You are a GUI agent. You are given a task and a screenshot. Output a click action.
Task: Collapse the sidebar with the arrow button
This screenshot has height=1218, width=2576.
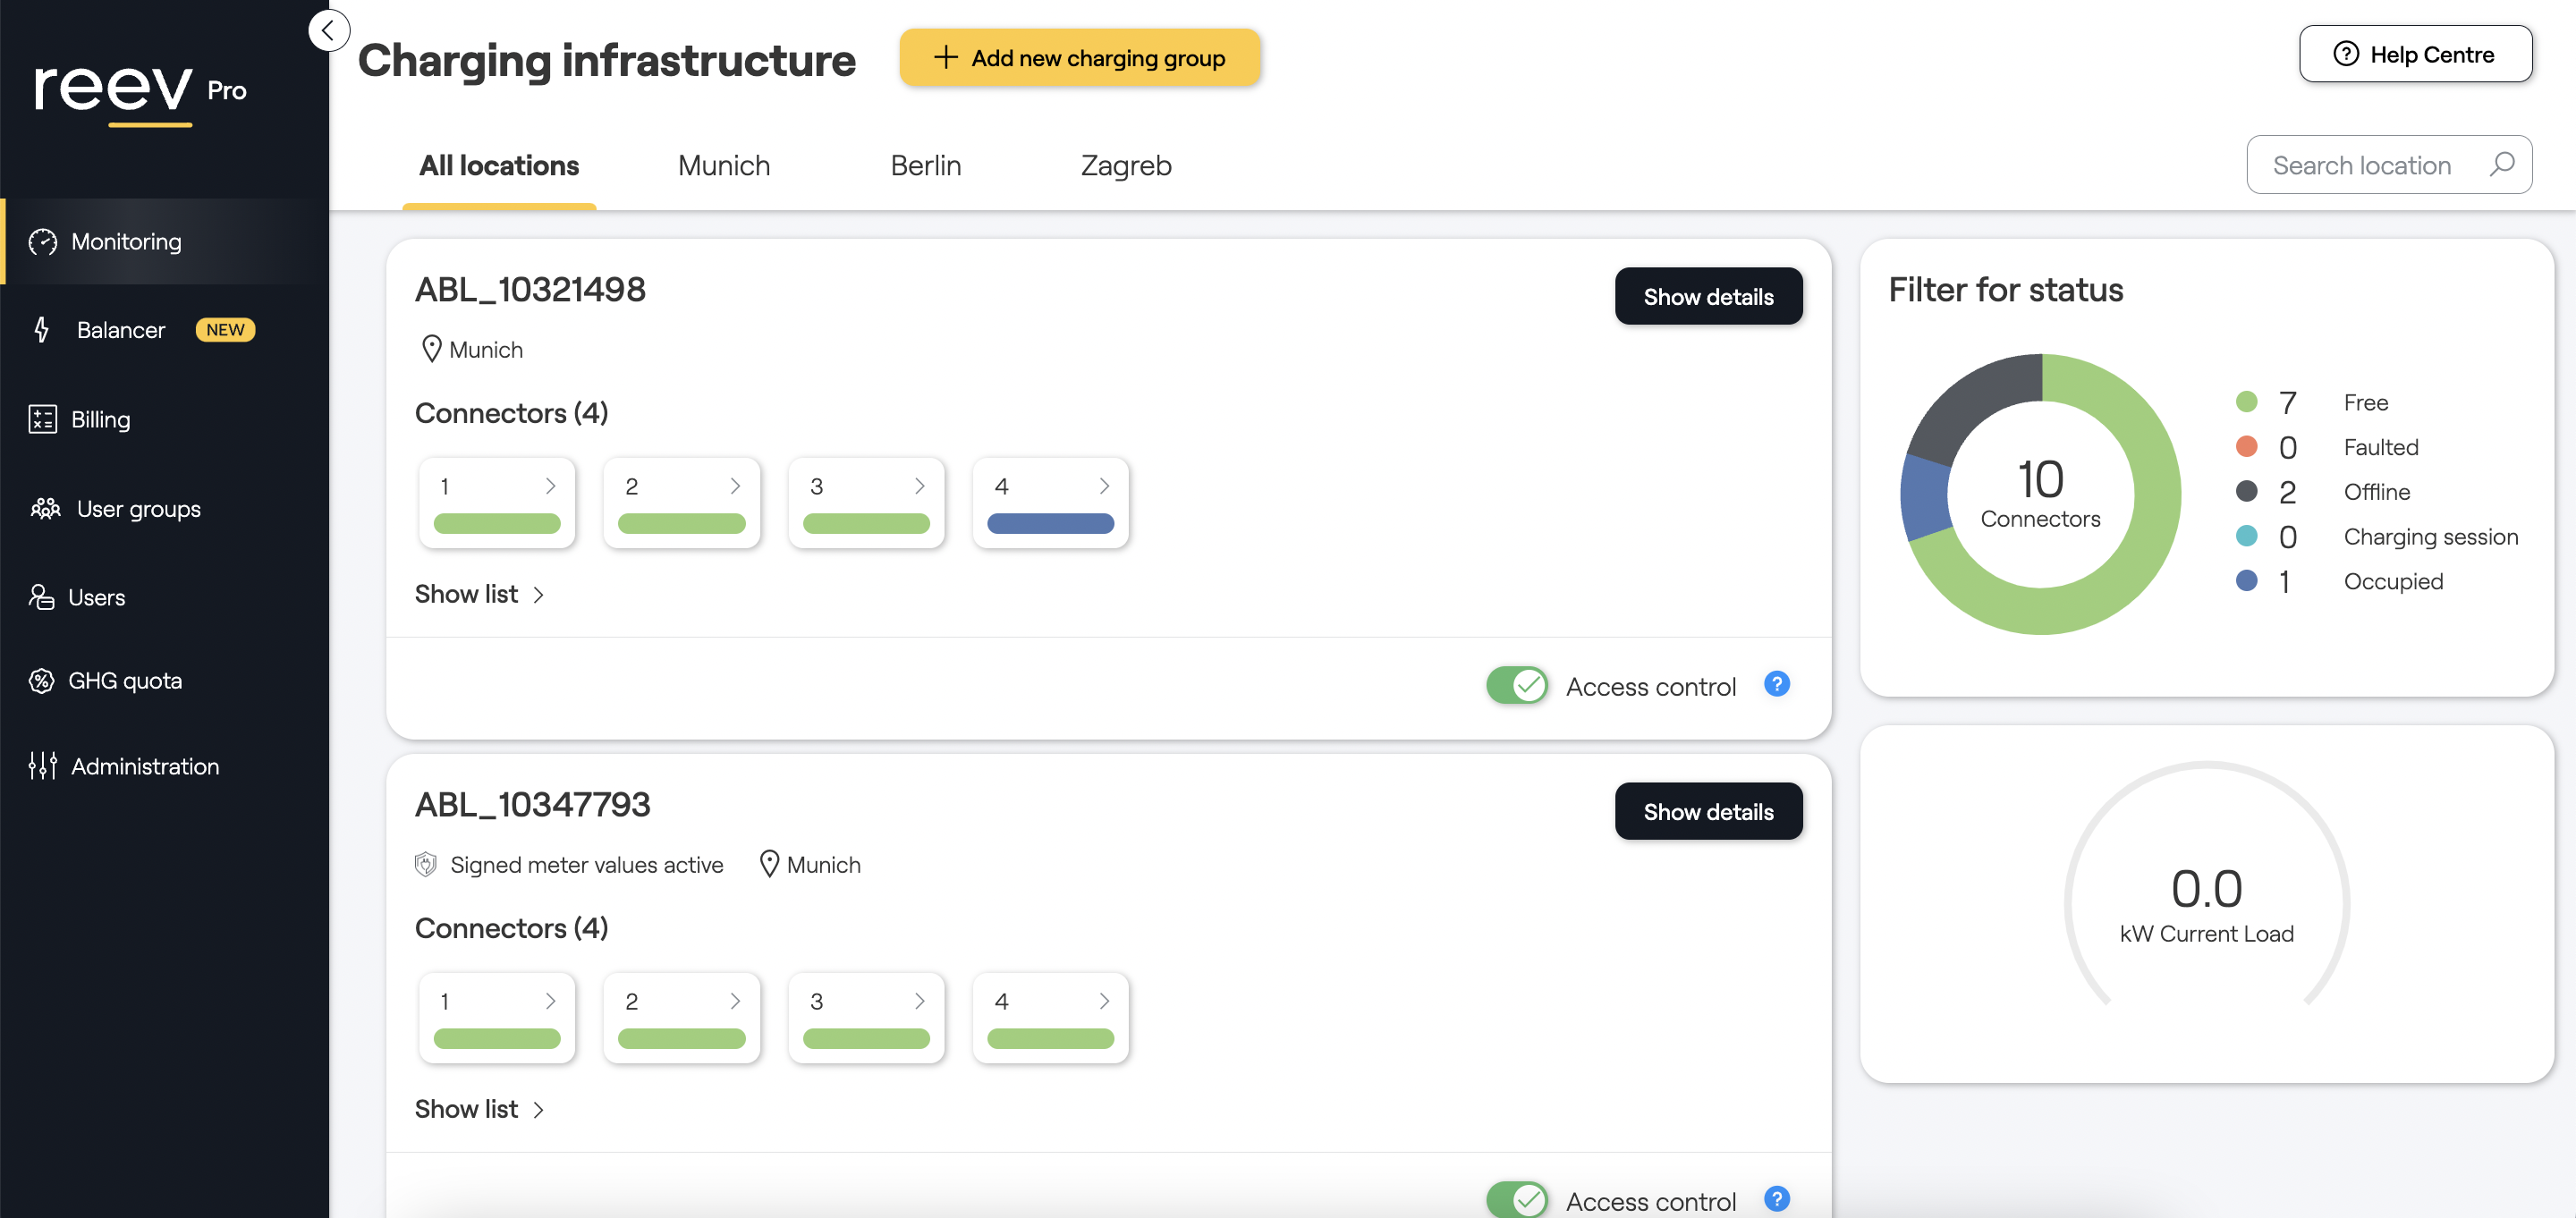click(328, 30)
